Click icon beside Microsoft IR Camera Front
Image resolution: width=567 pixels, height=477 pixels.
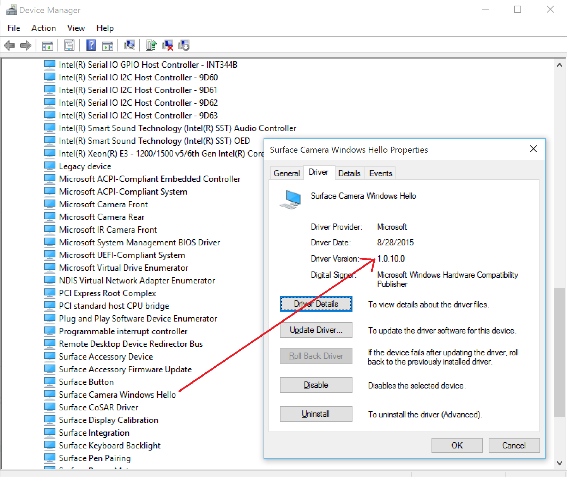50,230
